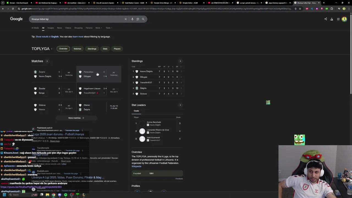The width and height of the screenshot is (352, 198).
Task: Expand the Stat Leaders section arrow
Action: click(x=180, y=105)
